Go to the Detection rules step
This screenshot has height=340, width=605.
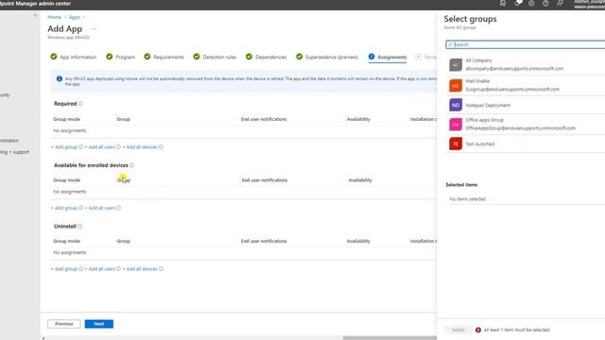point(215,57)
